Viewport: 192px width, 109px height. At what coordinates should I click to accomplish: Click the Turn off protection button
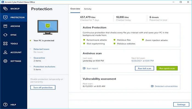[x=43, y=87]
